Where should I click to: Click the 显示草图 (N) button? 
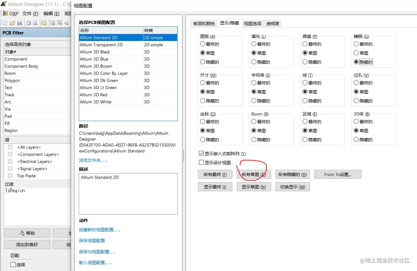pyautogui.click(x=254, y=187)
